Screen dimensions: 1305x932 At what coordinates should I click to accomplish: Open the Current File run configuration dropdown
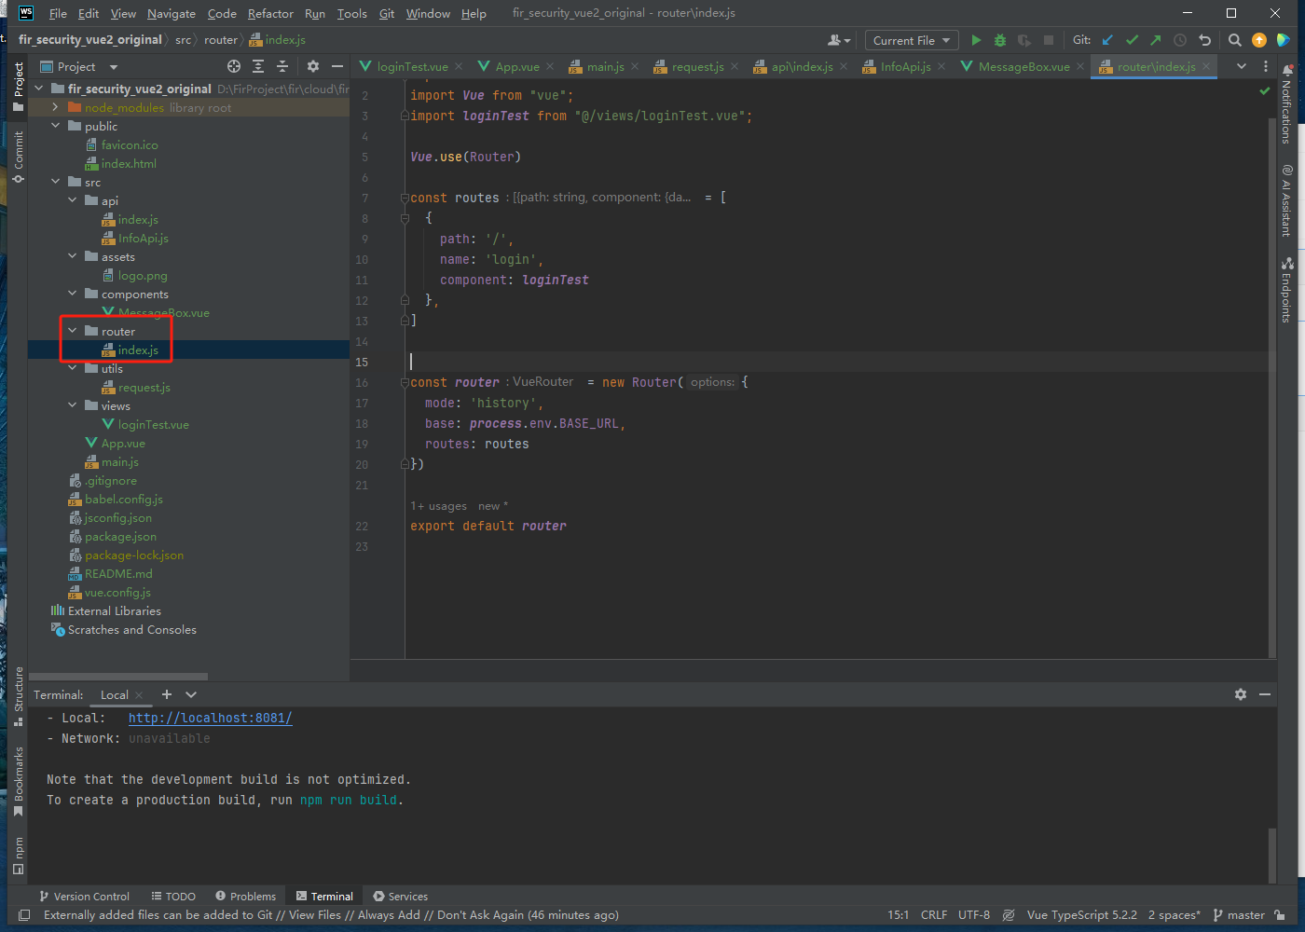(x=912, y=40)
